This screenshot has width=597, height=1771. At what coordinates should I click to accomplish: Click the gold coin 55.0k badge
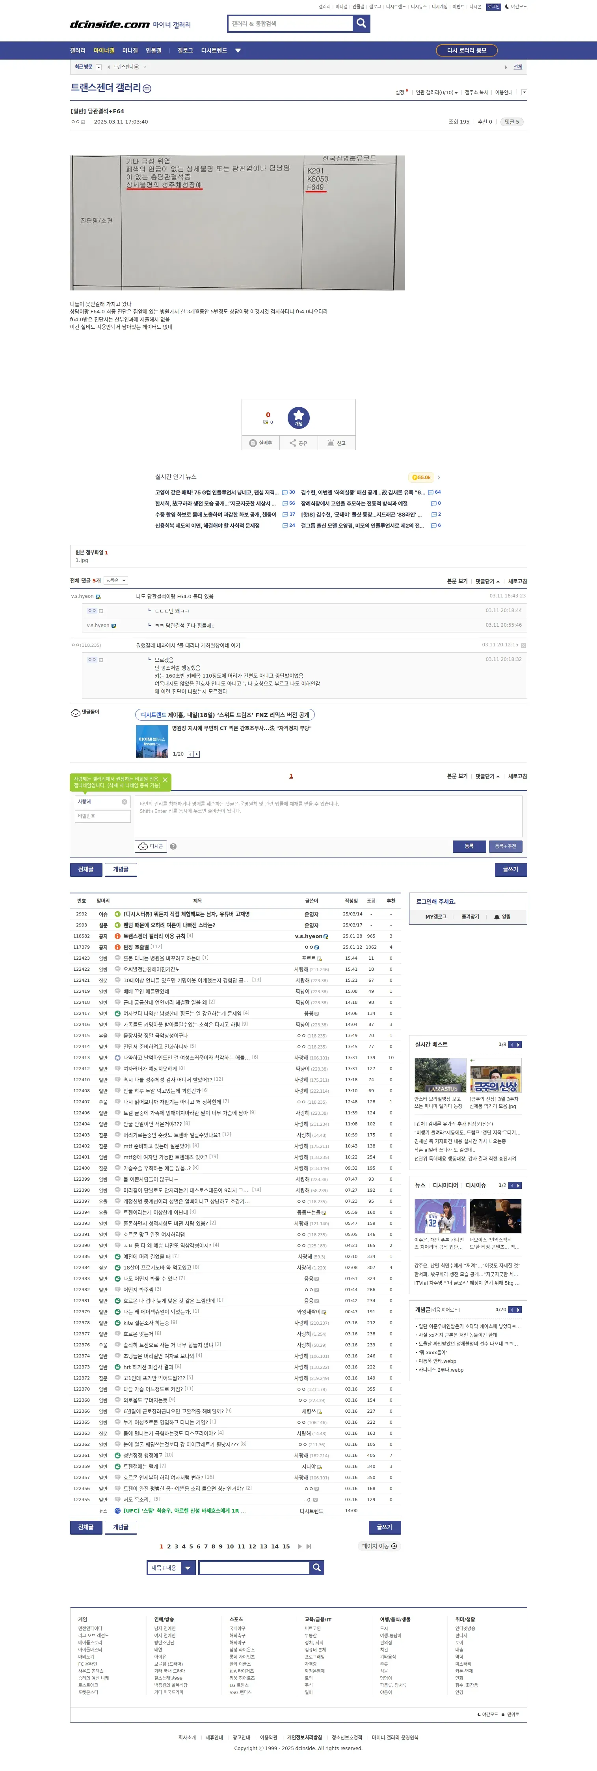[421, 477]
